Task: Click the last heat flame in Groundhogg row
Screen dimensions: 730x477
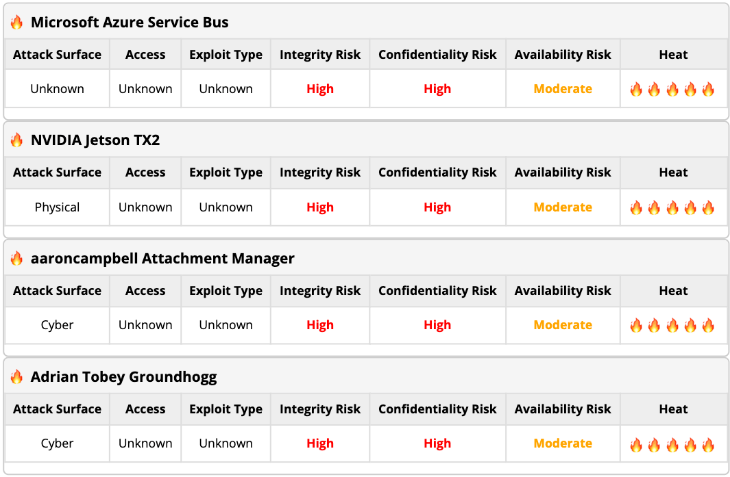Action: point(708,443)
